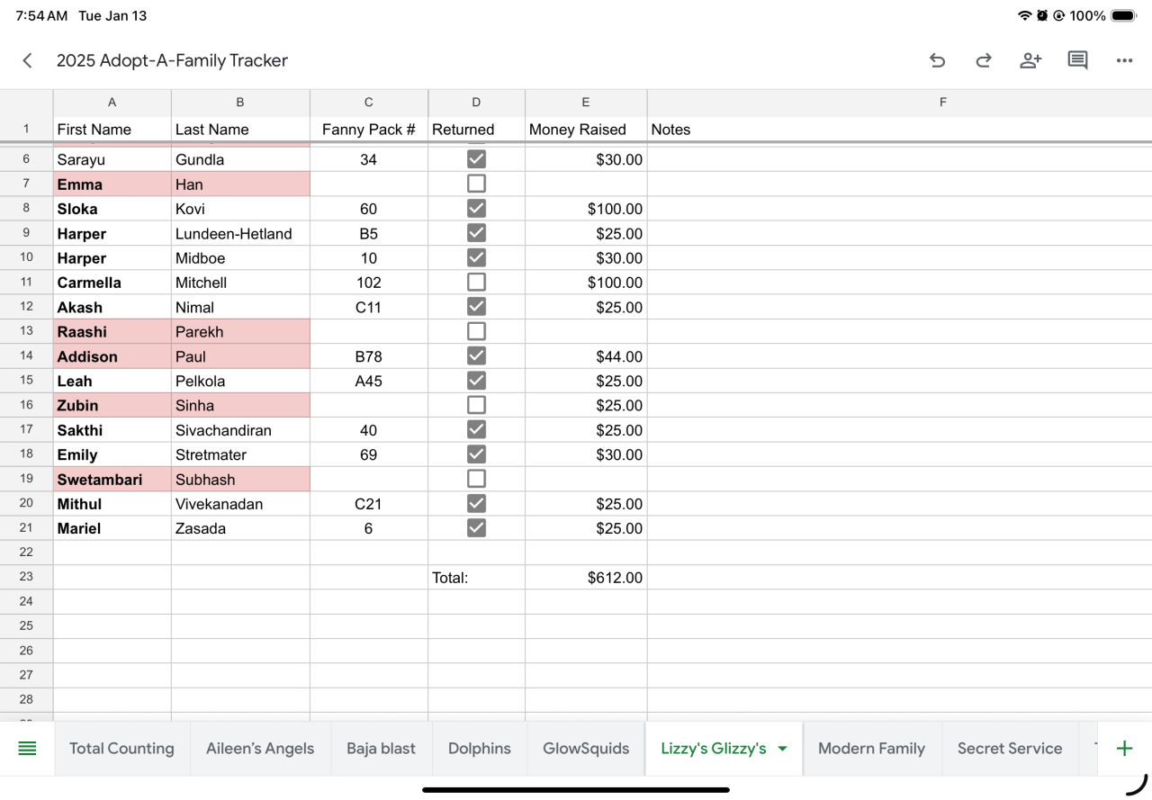The width and height of the screenshot is (1152, 800).
Task: Add a new sheet with plus icon
Action: [1124, 748]
